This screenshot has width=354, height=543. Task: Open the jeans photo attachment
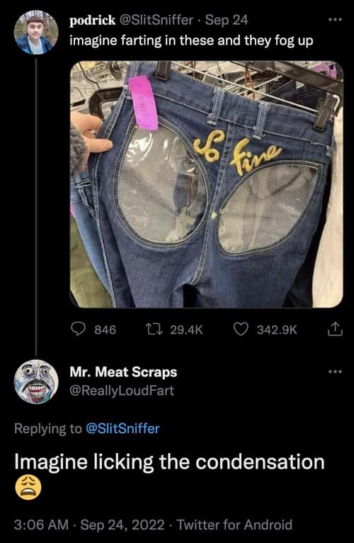coord(207,184)
